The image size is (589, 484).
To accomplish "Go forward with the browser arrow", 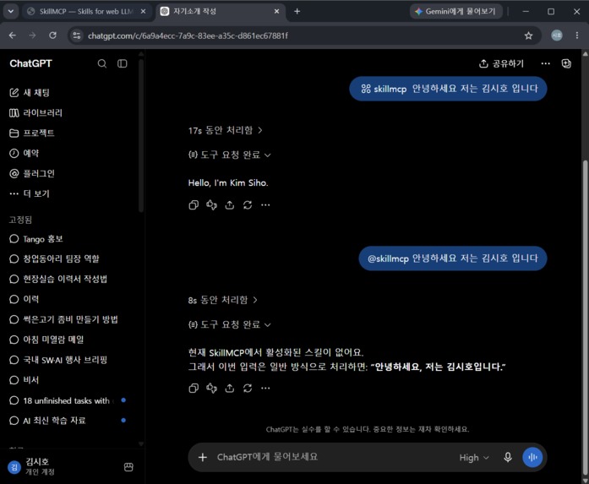I will 33,35.
